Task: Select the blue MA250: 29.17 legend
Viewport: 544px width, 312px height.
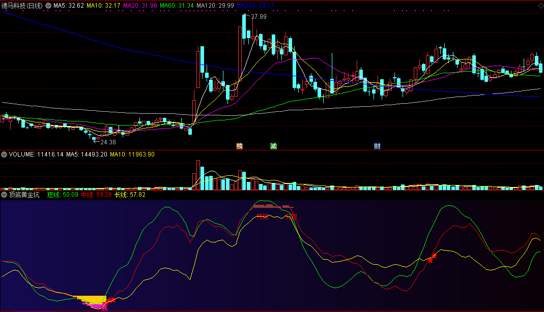Action: [255, 6]
